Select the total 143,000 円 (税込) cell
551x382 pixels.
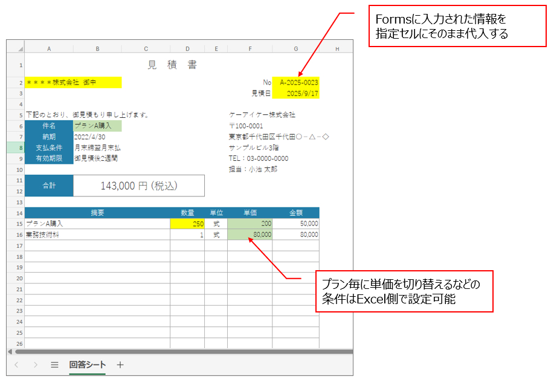coord(139,186)
